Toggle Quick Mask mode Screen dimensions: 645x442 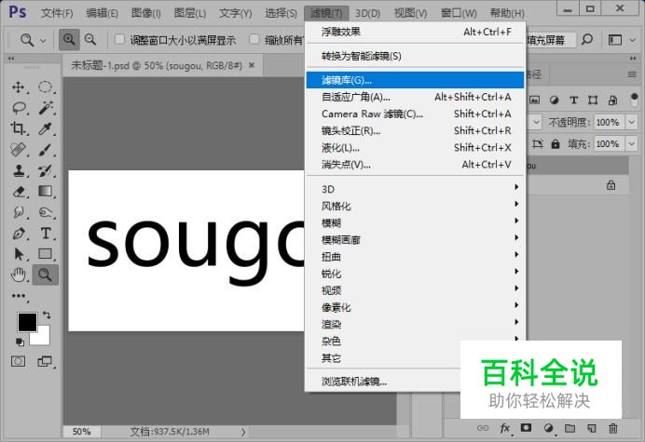point(18,361)
